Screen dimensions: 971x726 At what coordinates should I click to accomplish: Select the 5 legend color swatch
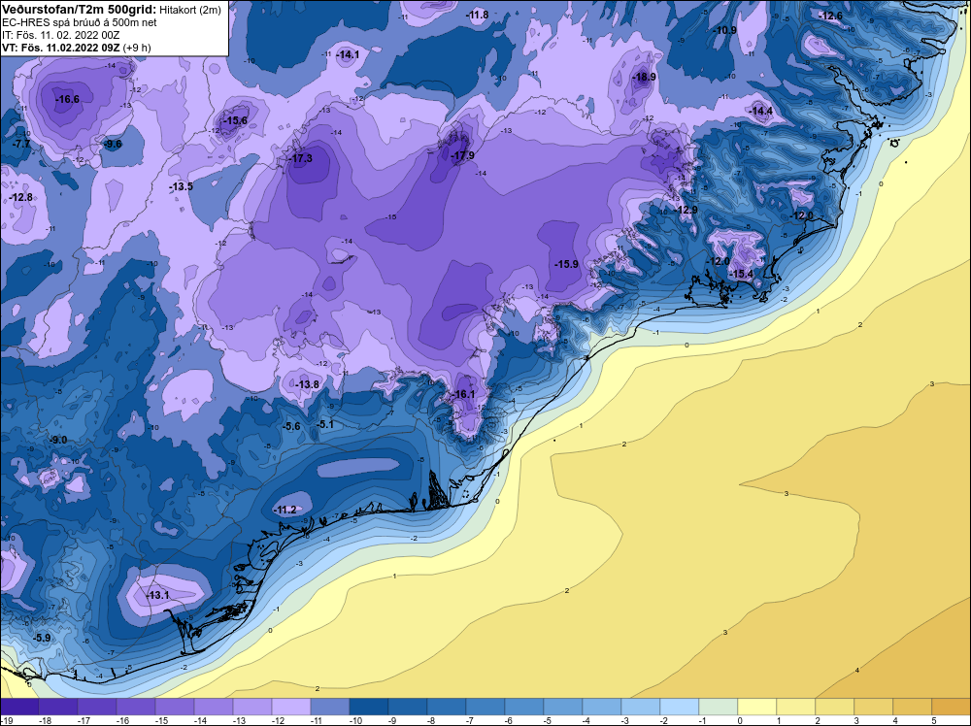[952, 707]
